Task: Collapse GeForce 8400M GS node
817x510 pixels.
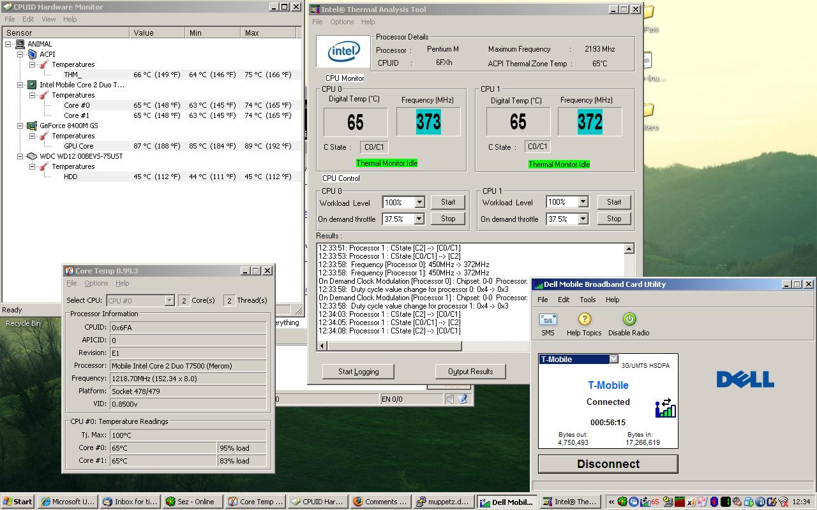Action: coord(20,126)
